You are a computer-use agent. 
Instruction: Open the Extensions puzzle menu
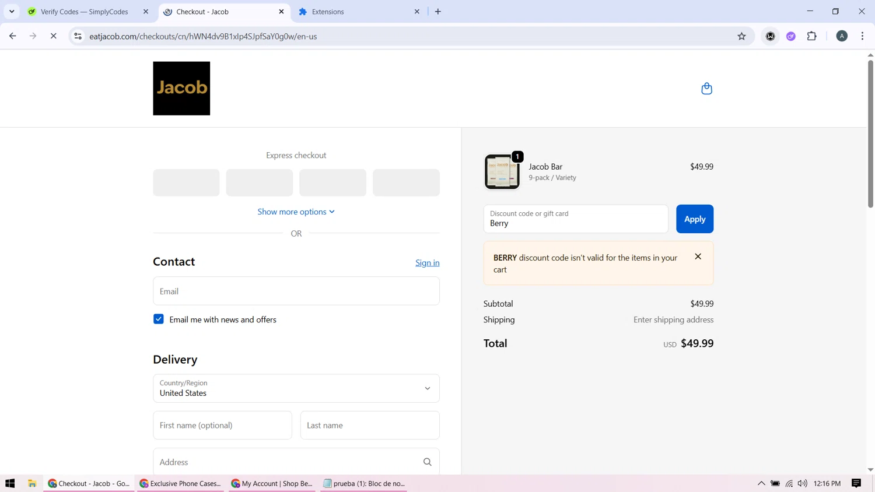(x=811, y=36)
